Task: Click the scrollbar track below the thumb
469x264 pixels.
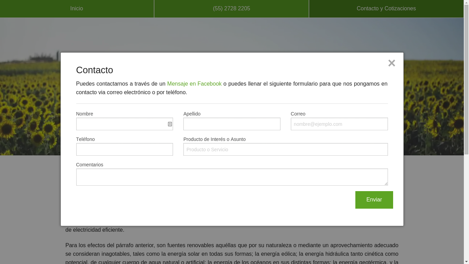Action: tap(466, 206)
